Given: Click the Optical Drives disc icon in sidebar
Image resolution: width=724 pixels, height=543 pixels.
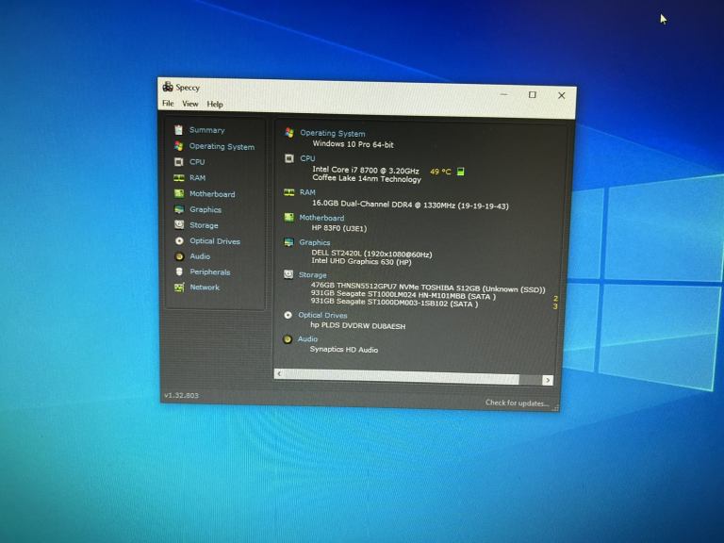Looking at the screenshot, I should pos(179,241).
